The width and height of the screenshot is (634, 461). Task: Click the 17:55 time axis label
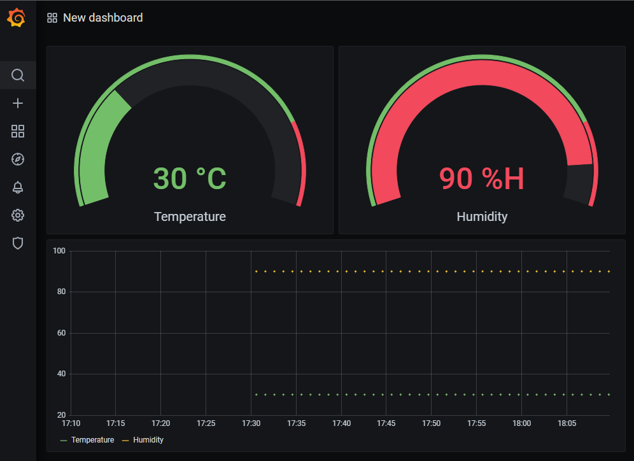click(476, 423)
